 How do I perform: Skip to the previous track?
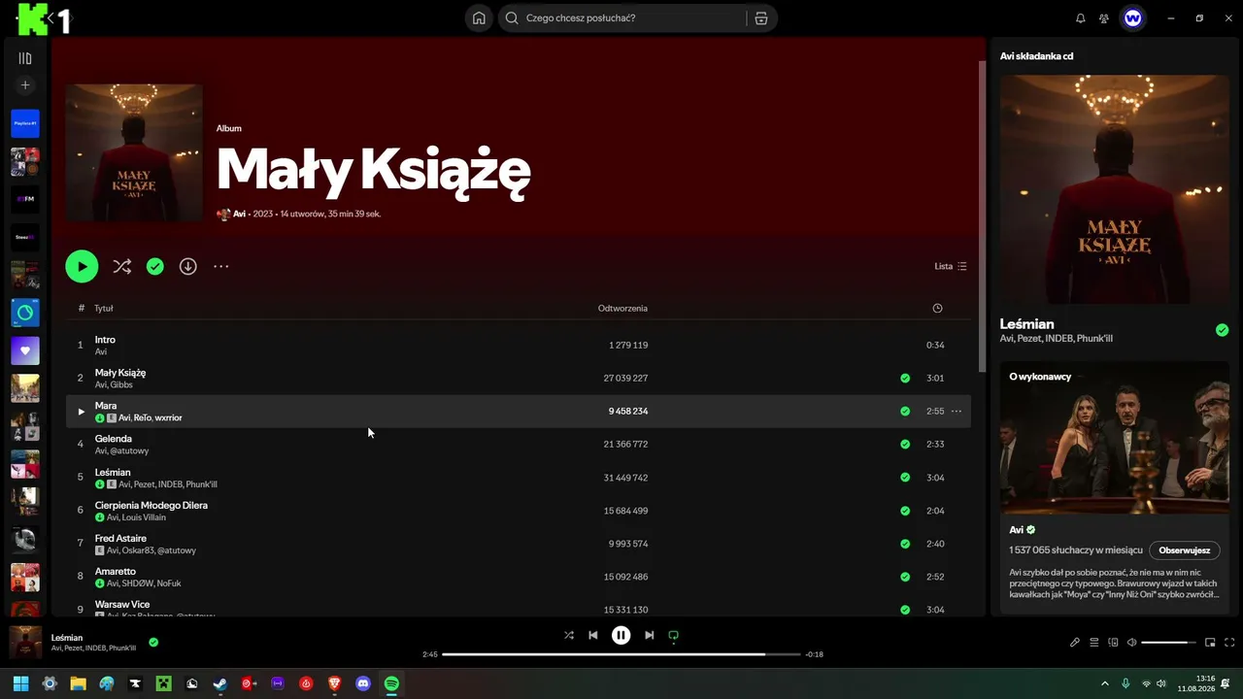(x=593, y=636)
